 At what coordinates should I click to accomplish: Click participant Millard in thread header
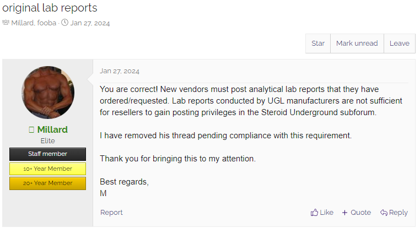tap(24, 23)
